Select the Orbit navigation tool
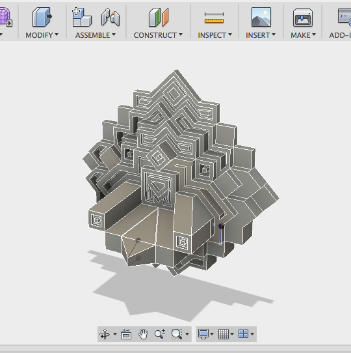This screenshot has height=353, width=351. pos(105,334)
